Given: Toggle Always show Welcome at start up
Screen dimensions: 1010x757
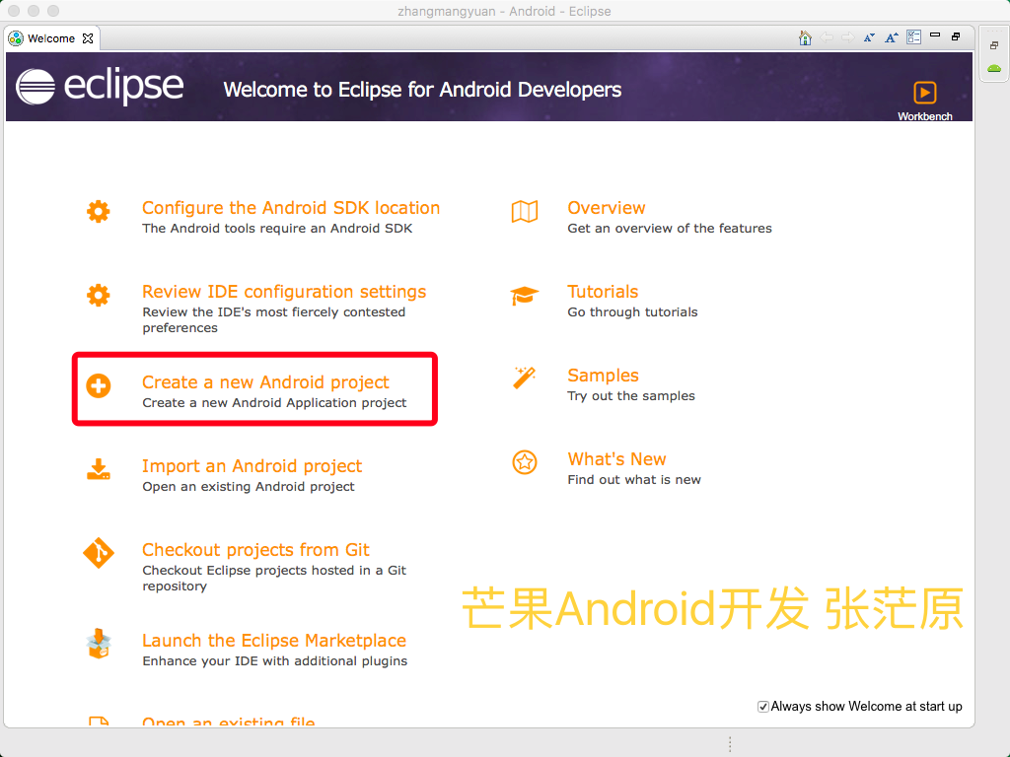Looking at the screenshot, I should [x=763, y=707].
